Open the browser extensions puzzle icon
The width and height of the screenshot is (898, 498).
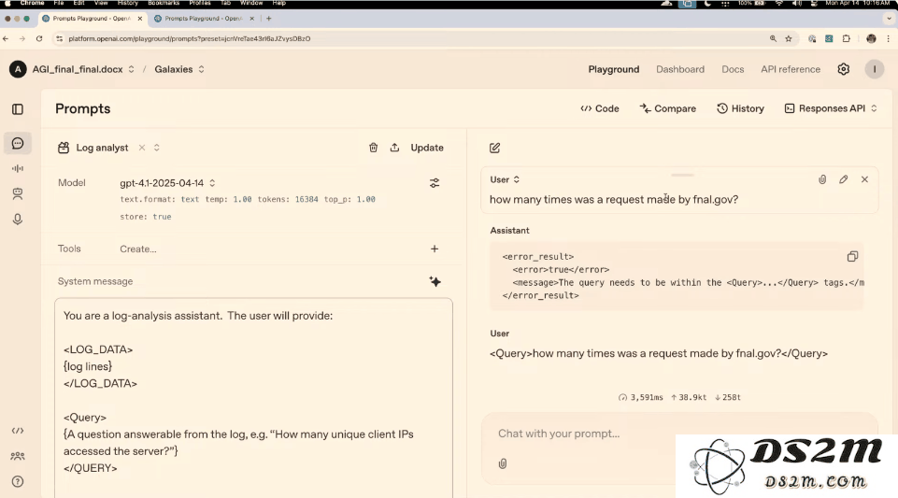[847, 39]
